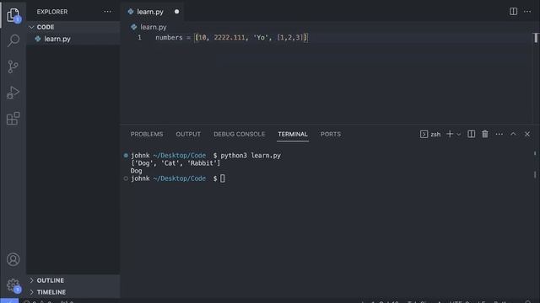
Task: Close the terminal panel
Action: [527, 134]
